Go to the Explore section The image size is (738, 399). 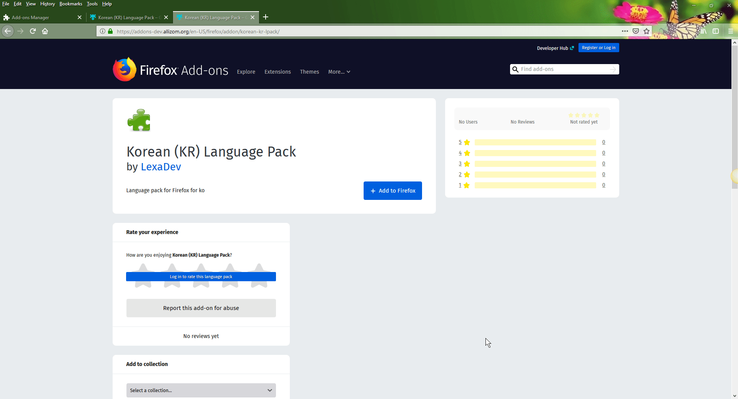[x=246, y=72]
